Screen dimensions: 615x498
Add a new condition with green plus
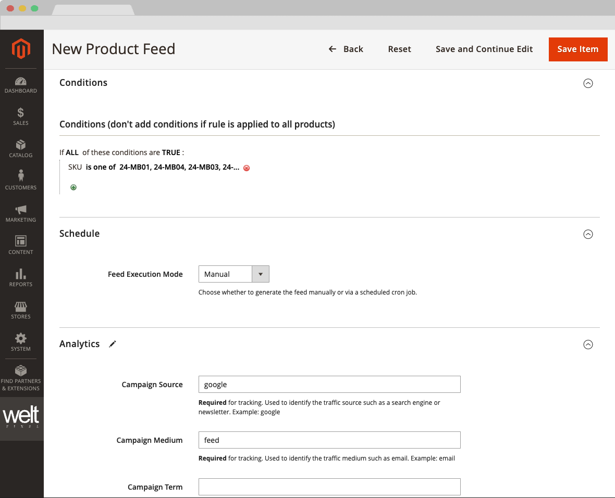[73, 187]
